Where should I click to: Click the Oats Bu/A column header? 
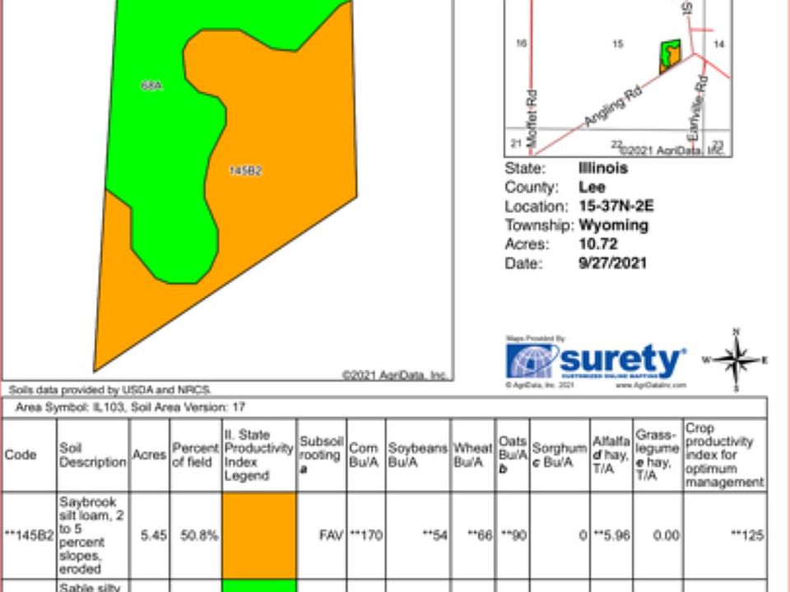click(513, 455)
